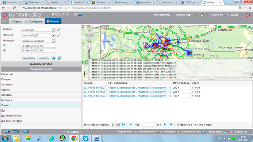Collapse left panel with double arrows
Screen dimensions: 253x142
4,21
